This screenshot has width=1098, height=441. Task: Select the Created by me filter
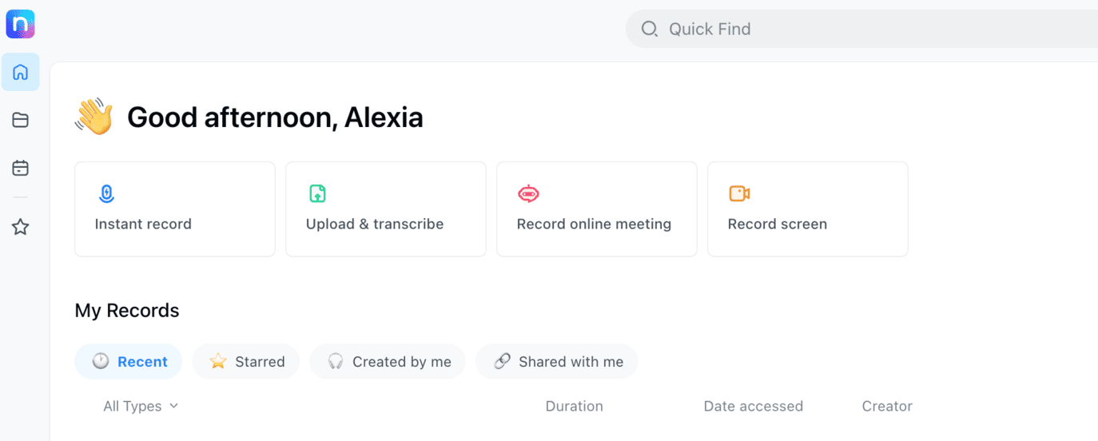pyautogui.click(x=390, y=362)
